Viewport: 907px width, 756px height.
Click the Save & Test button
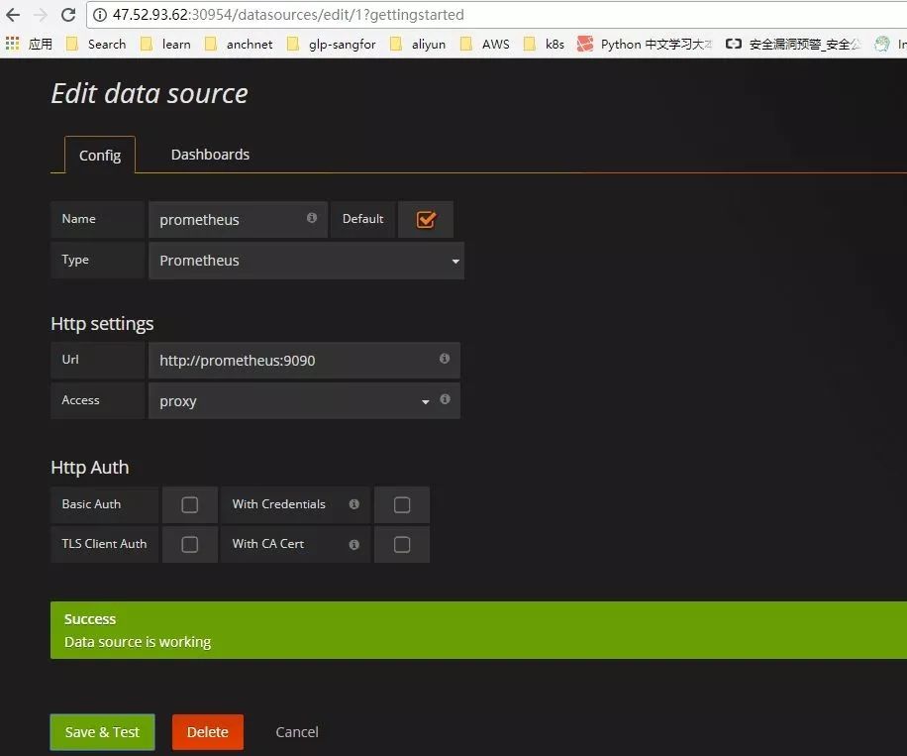(x=102, y=732)
